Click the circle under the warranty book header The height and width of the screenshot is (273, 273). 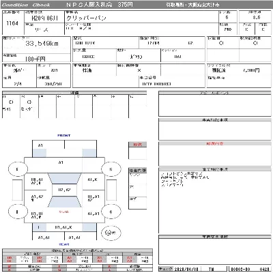point(221,43)
